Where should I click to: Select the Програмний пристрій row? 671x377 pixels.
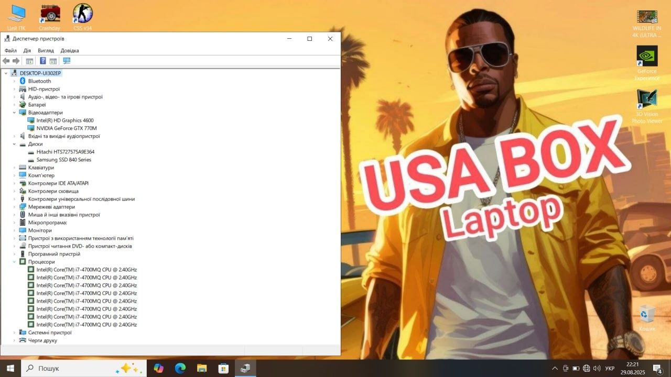54,254
